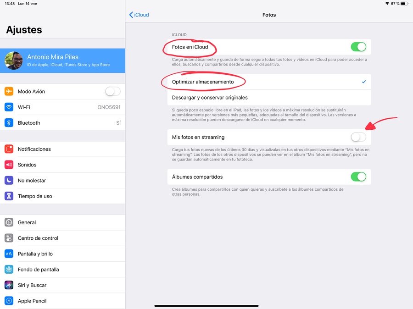The width and height of the screenshot is (413, 309).
Task: Turn off Álbumes compartidos switch
Action: click(x=358, y=177)
